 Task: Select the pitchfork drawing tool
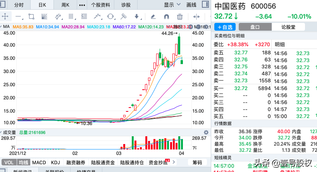[x=123, y=16]
